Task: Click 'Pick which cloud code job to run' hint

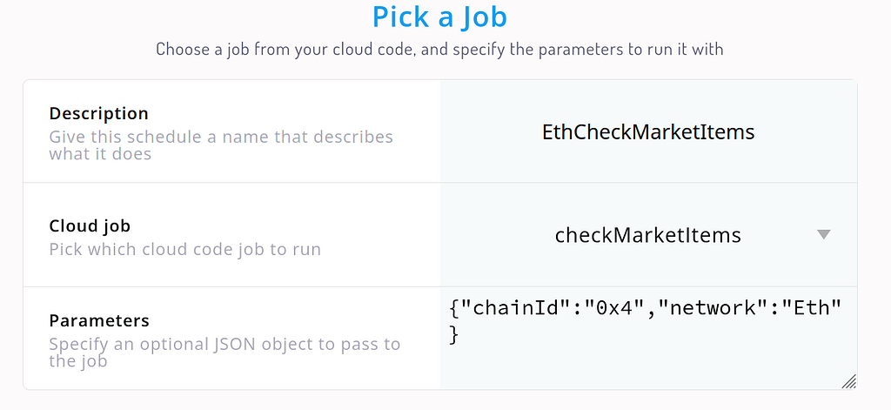Action: pos(184,249)
